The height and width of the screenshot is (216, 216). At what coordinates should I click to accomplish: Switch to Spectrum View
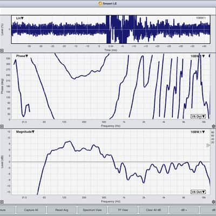coord(92,210)
